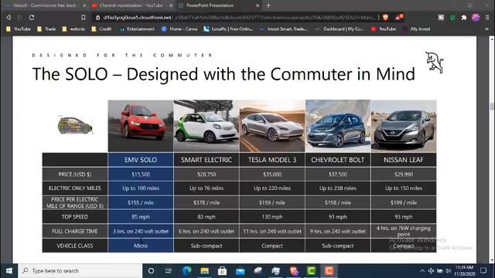Image resolution: width=495 pixels, height=278 pixels.
Task: Close the Channel monetization tab
Action: tap(171, 5)
